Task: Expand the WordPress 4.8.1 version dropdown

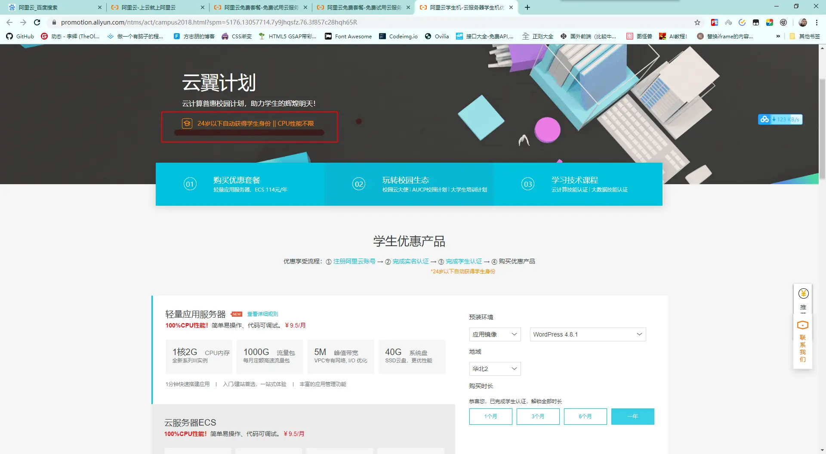Action: 588,334
